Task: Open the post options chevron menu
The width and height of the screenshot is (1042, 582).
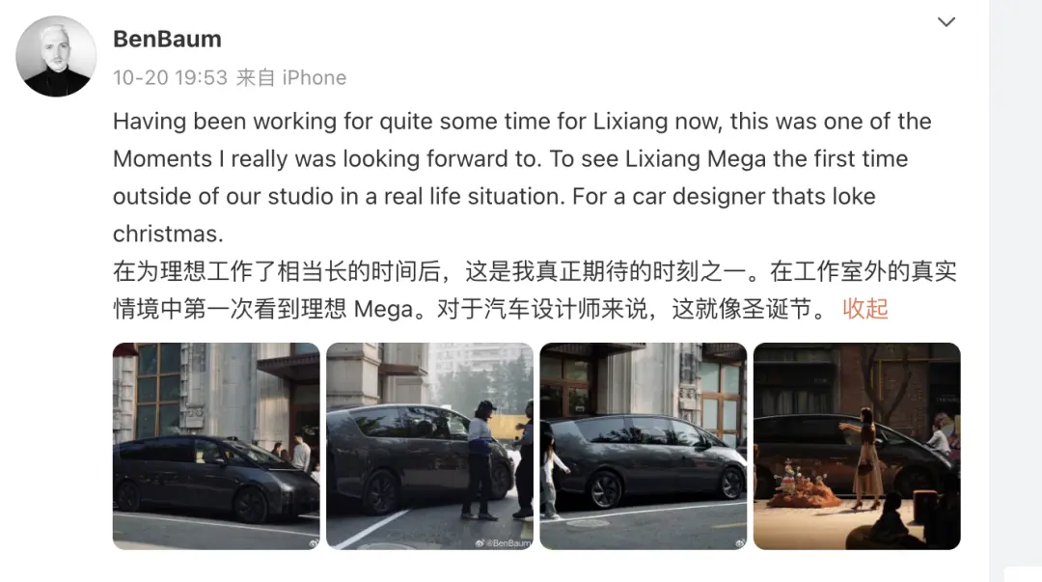Action: [x=946, y=22]
